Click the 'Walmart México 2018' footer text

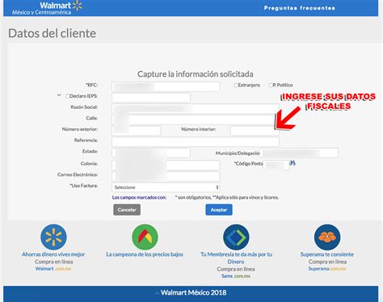[x=193, y=293]
